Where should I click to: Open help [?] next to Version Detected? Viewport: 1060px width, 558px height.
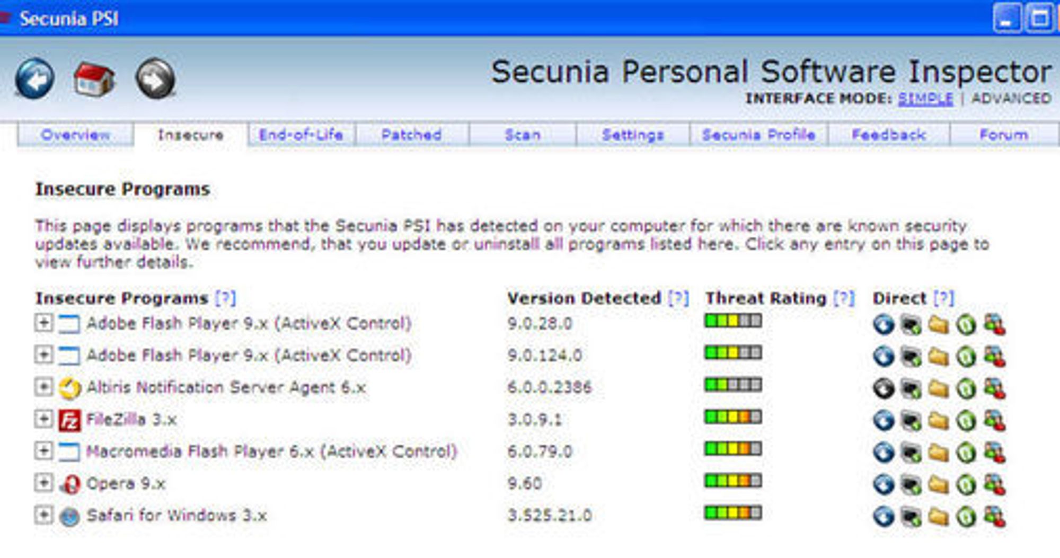678,298
